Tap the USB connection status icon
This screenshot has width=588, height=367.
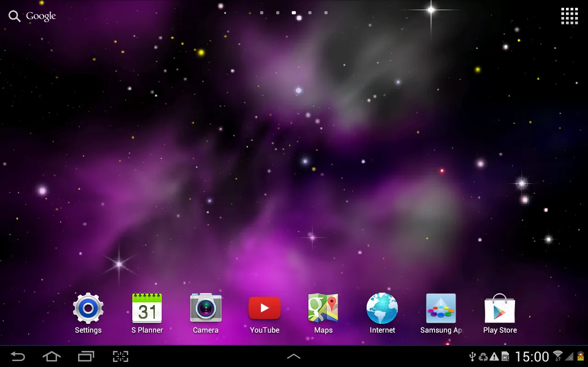coord(472,357)
